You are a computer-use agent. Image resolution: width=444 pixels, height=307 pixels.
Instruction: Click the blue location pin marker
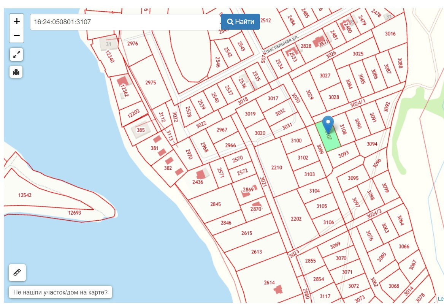[x=328, y=125]
